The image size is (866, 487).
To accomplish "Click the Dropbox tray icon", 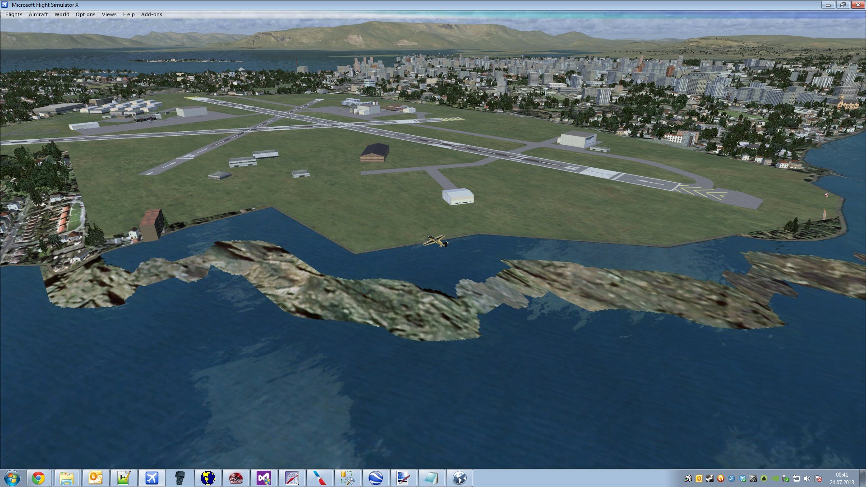I will [742, 478].
